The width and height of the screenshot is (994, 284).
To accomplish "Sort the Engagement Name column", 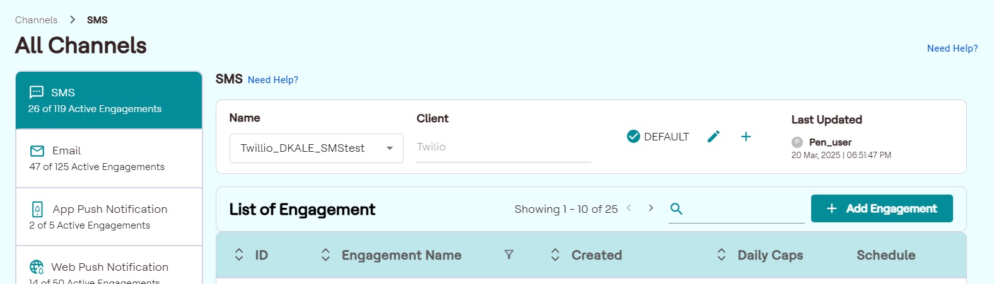I will pos(325,254).
